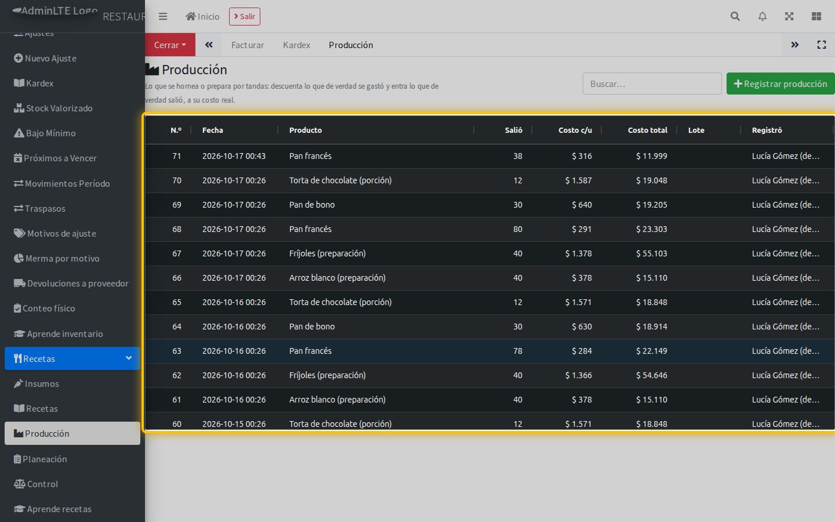
Task: Open the grid control sidebar icon
Action: 816,16
